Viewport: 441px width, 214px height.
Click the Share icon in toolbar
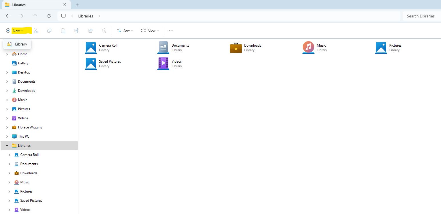tap(91, 31)
